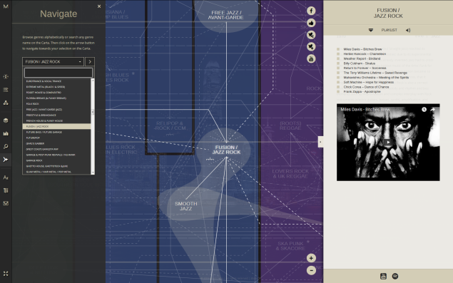Click the genre list scrollbar thumb
Screen dimensions: 453x283
tap(93, 112)
